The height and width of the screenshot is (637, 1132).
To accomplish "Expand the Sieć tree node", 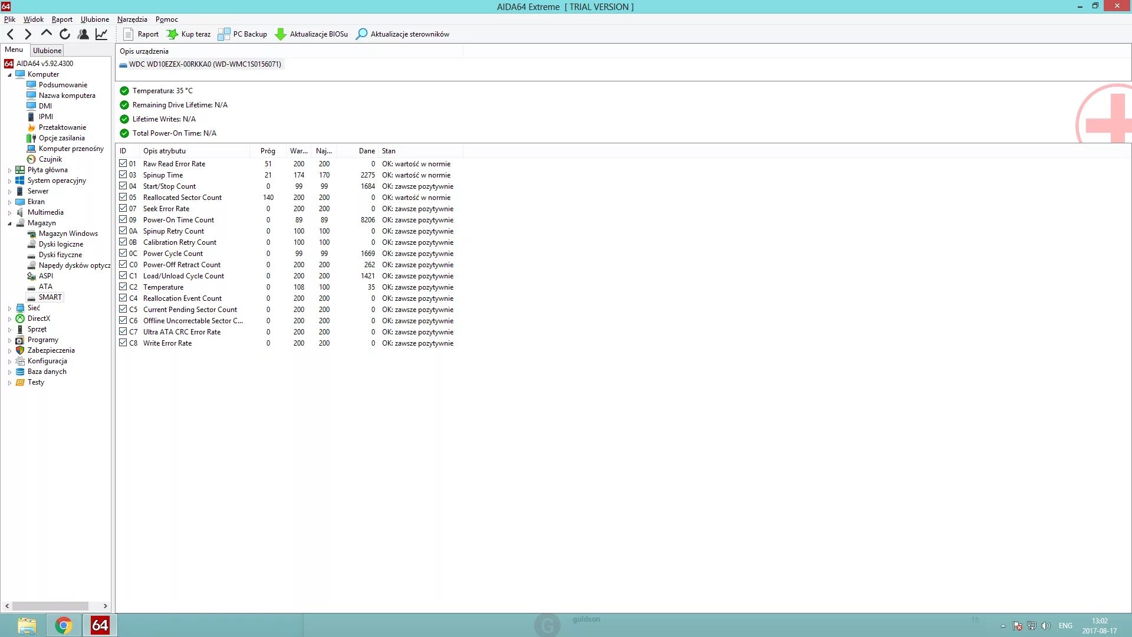I will [9, 308].
